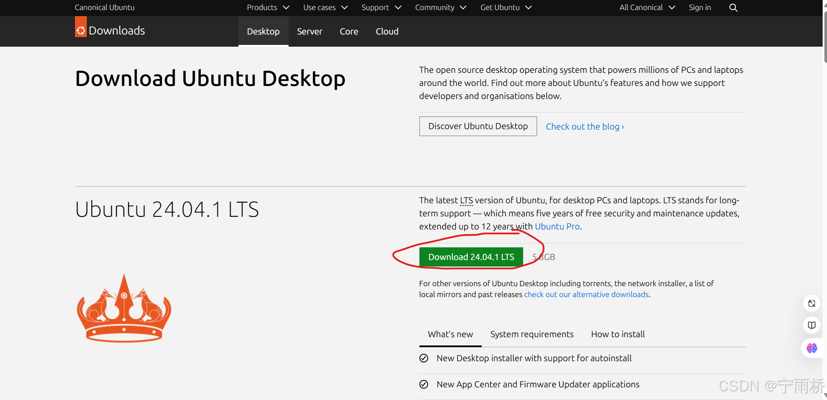Expand the All Canonical dropdown
The height and width of the screenshot is (400, 827).
pyautogui.click(x=647, y=7)
